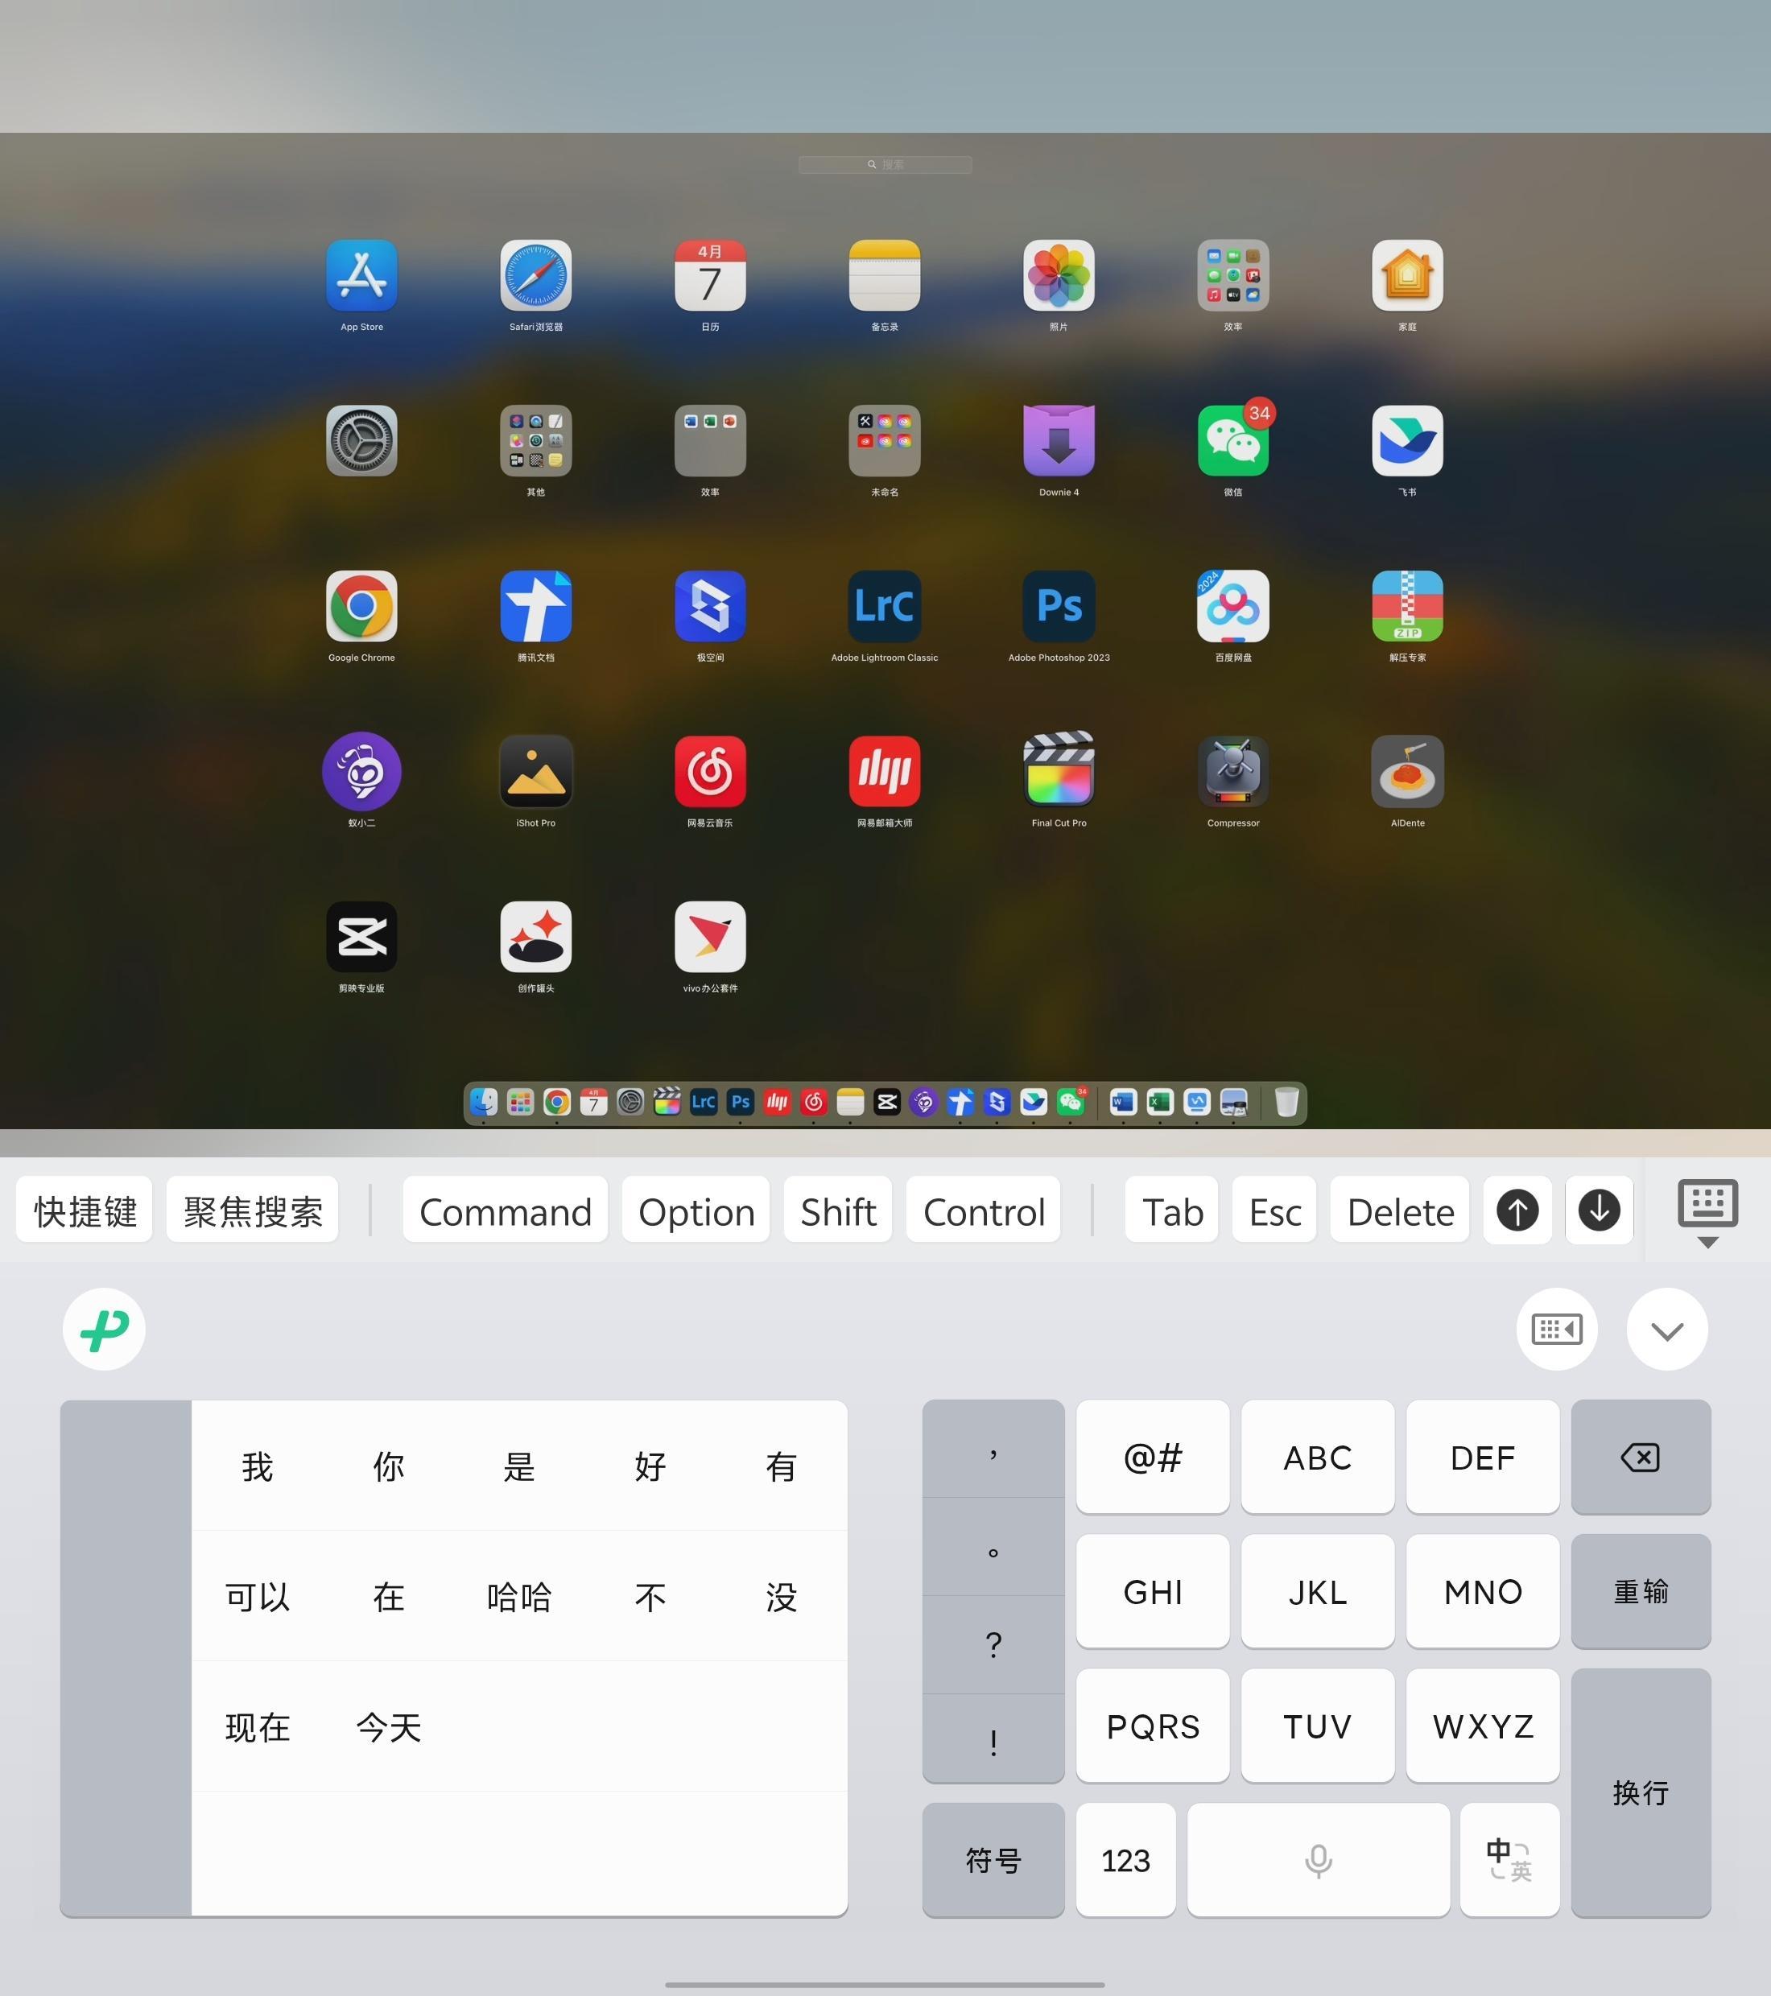
Task: Open 腾讯文档 in Launchpad grid
Action: click(x=535, y=605)
